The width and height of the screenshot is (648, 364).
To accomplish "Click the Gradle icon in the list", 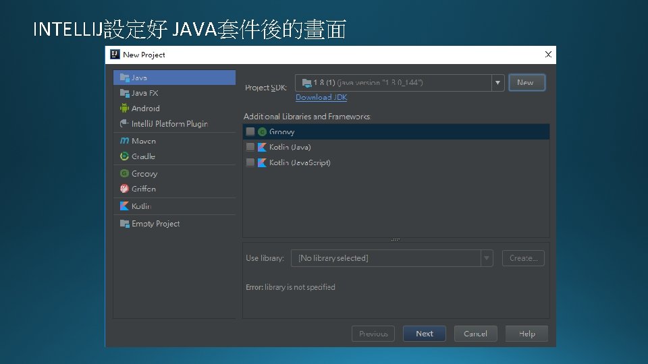I will pos(124,156).
